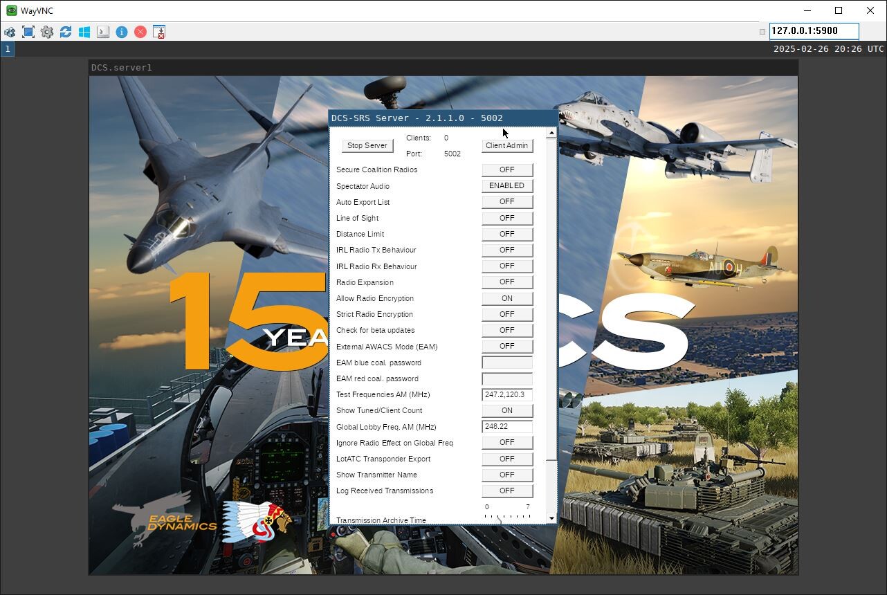
Task: Tick the small checkbox beside address field
Action: click(762, 32)
